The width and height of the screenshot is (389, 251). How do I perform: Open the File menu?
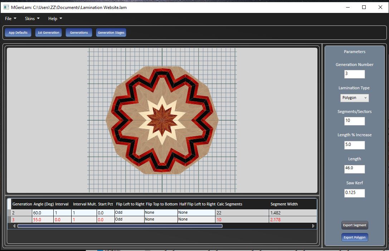point(11,19)
